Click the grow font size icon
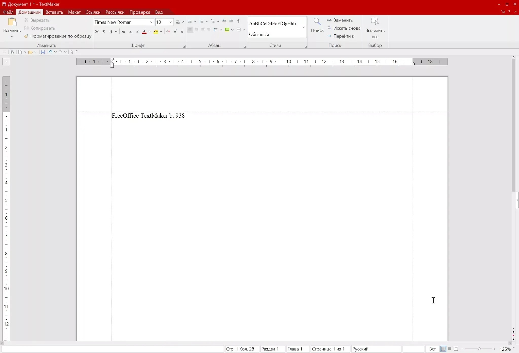The image size is (519, 353). point(175,32)
